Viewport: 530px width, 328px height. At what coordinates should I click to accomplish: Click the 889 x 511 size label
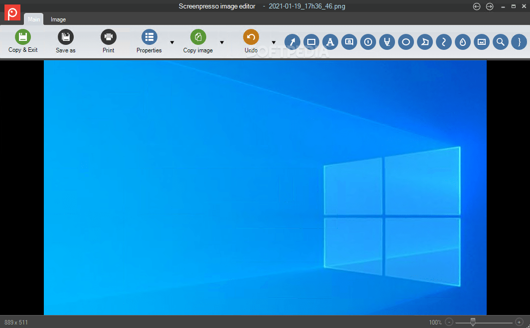point(16,323)
